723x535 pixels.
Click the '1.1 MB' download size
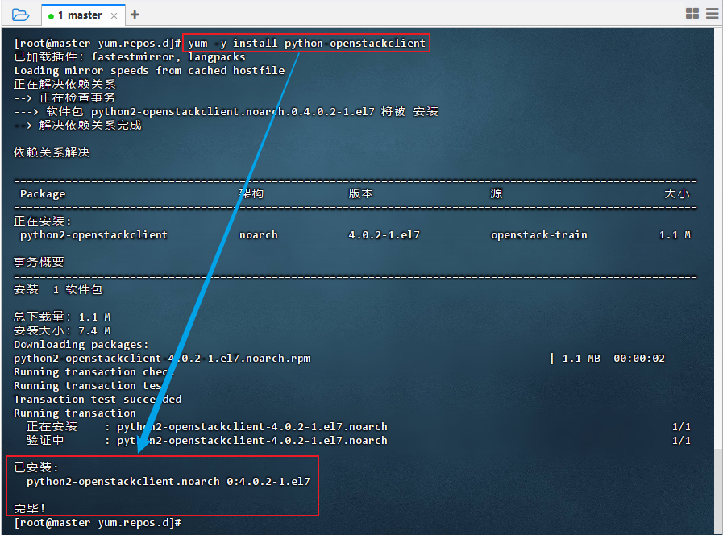581,359
